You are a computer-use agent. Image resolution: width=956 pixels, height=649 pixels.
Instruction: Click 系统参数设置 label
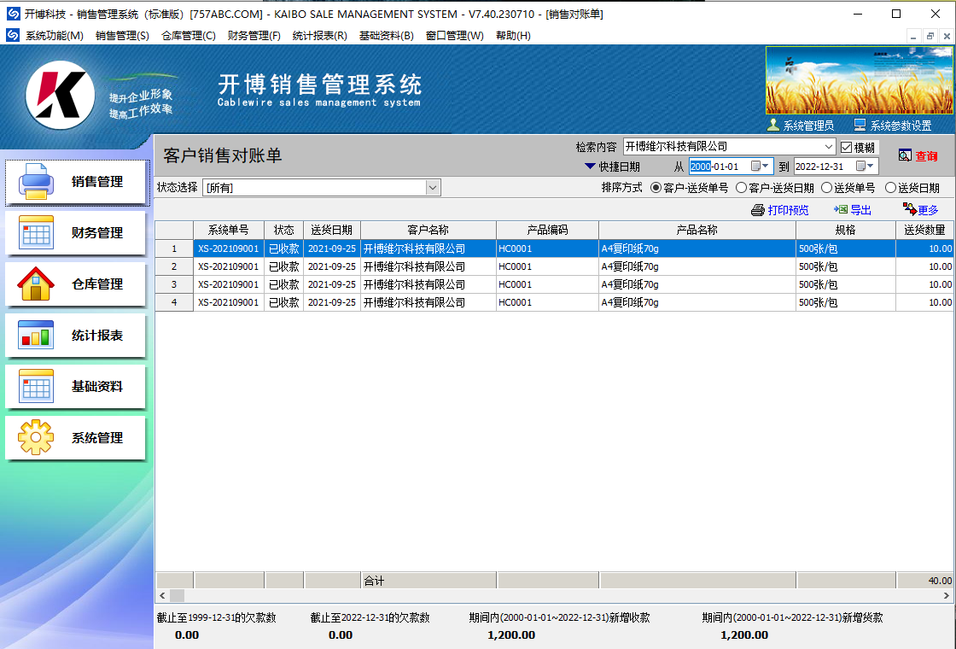point(901,126)
